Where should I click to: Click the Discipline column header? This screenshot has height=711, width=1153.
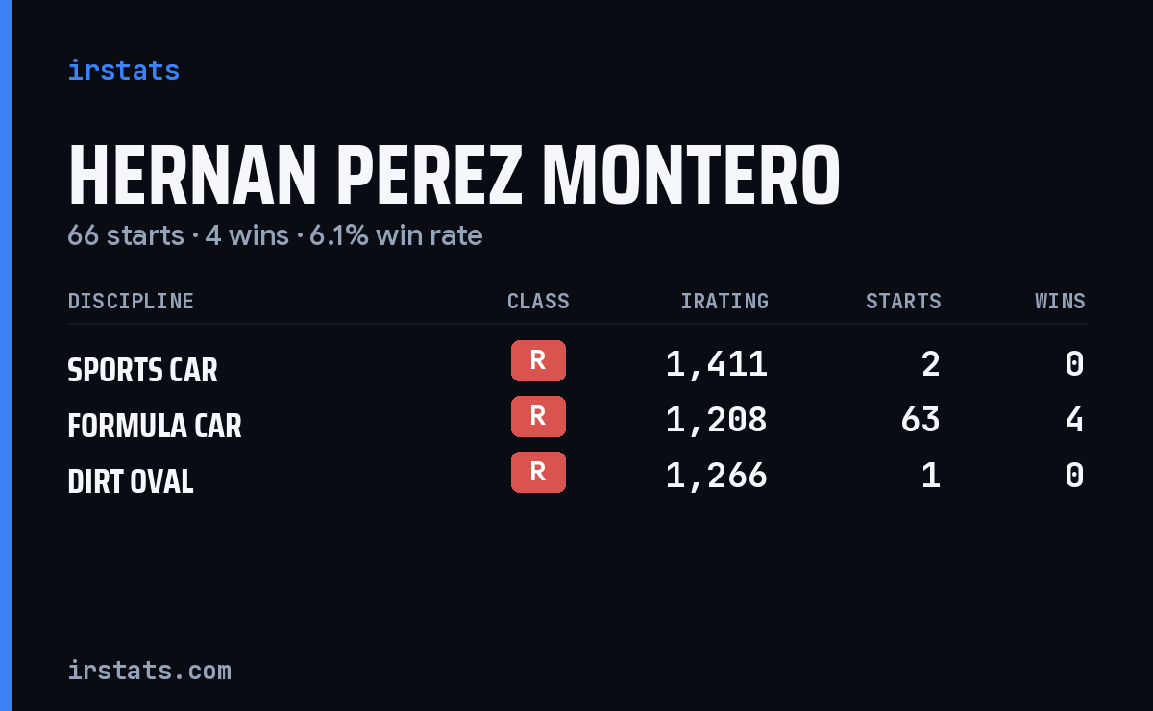coord(131,302)
